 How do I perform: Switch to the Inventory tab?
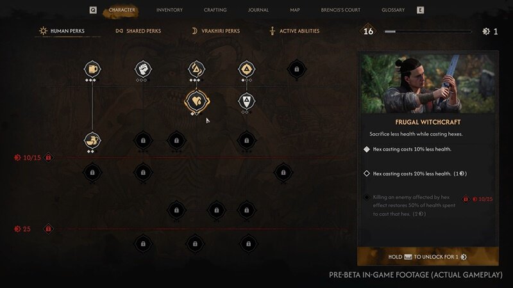click(x=169, y=10)
